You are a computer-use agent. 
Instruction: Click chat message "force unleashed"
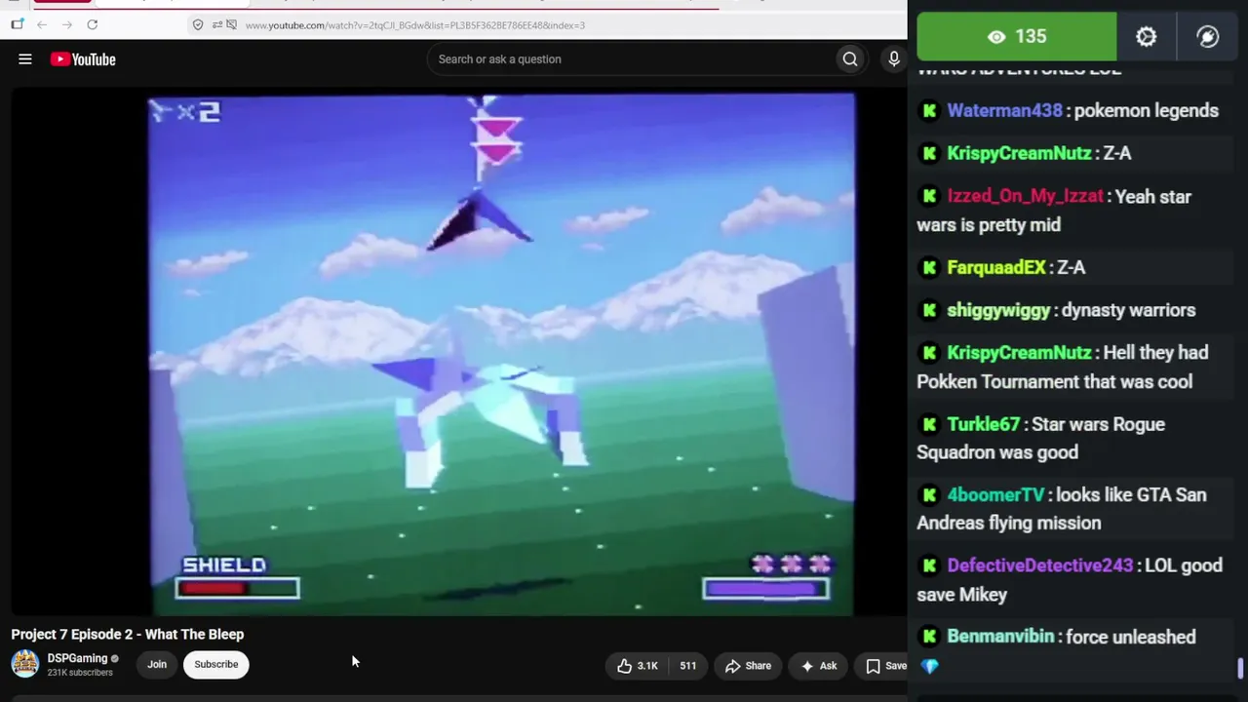1131,636
